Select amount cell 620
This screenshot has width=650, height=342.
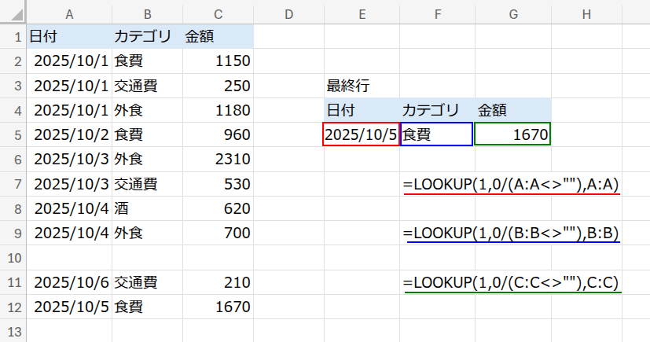[218, 208]
